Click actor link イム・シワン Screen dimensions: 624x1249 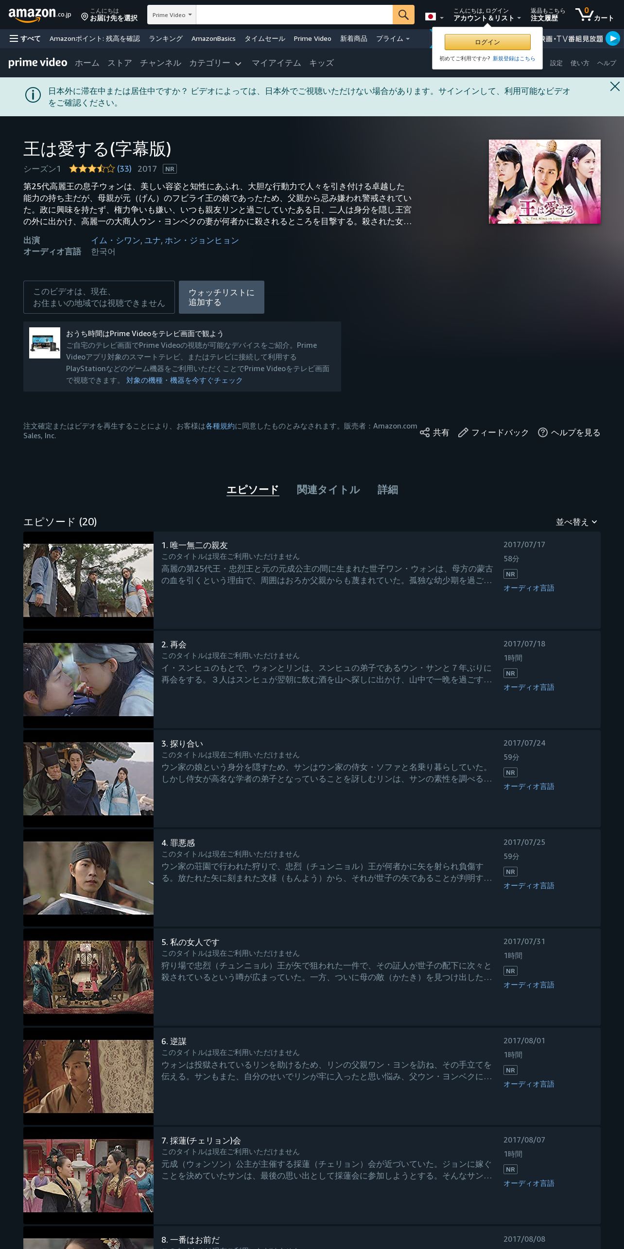pyautogui.click(x=116, y=241)
